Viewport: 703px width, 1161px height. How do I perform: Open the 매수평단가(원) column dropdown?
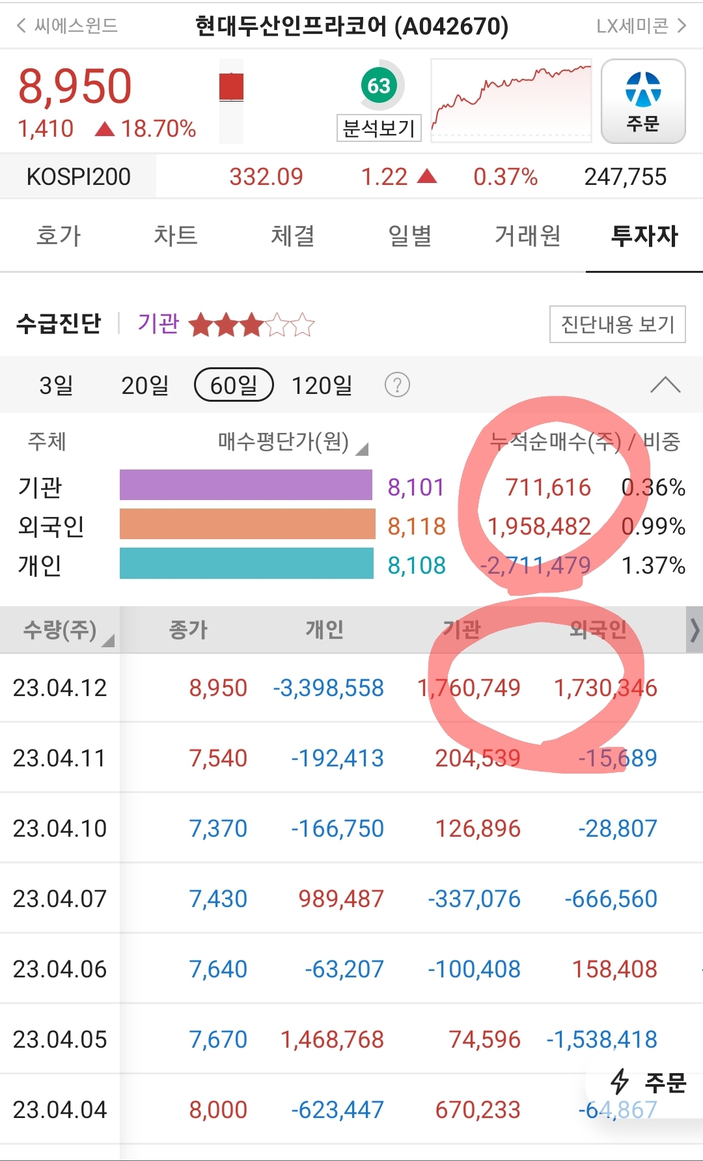[293, 442]
